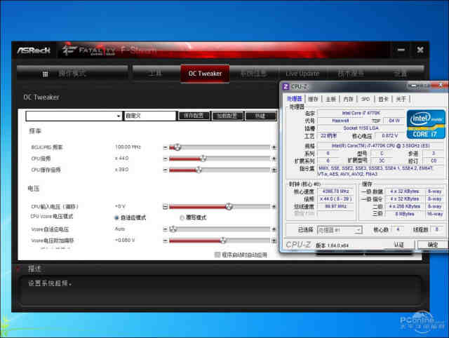Click the Intel Core i7 logo in CPU-Z
Screen dimensions: 449x338
[x=426, y=124]
